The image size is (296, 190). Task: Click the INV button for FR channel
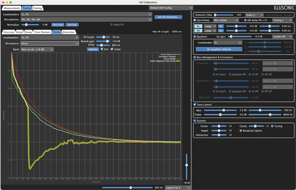[221, 31]
